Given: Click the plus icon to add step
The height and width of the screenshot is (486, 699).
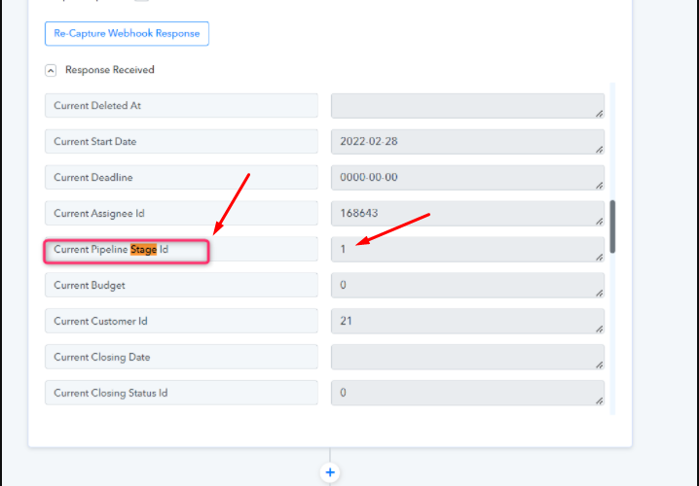Looking at the screenshot, I should [x=330, y=472].
